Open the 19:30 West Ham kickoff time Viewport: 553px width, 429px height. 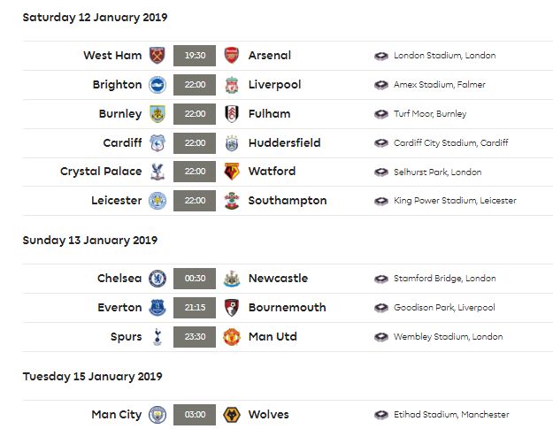click(x=195, y=56)
